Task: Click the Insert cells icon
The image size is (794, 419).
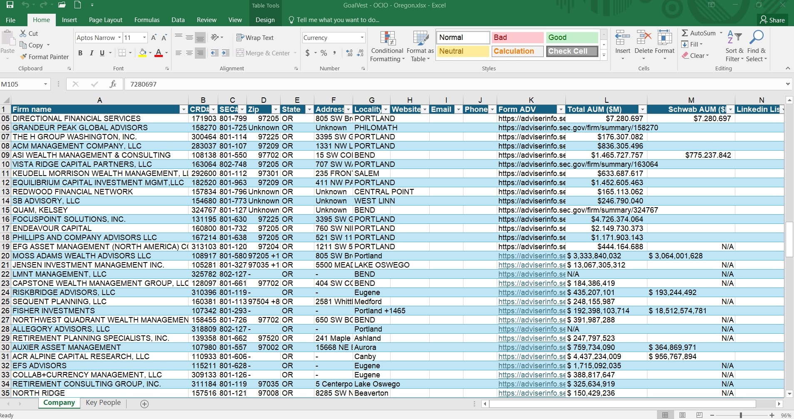Action: click(x=622, y=37)
